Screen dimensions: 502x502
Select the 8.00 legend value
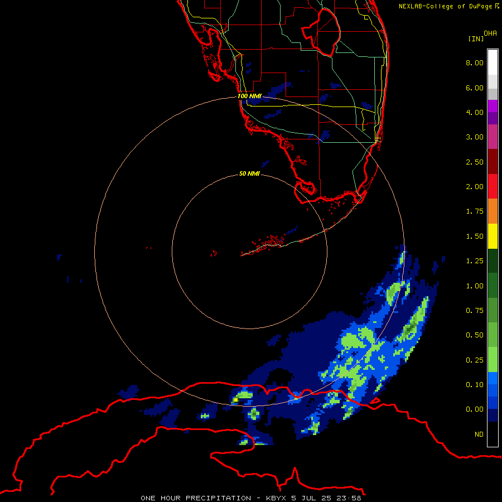(x=475, y=62)
